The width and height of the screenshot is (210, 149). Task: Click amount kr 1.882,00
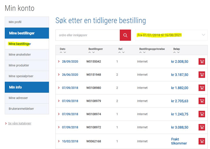(180, 88)
